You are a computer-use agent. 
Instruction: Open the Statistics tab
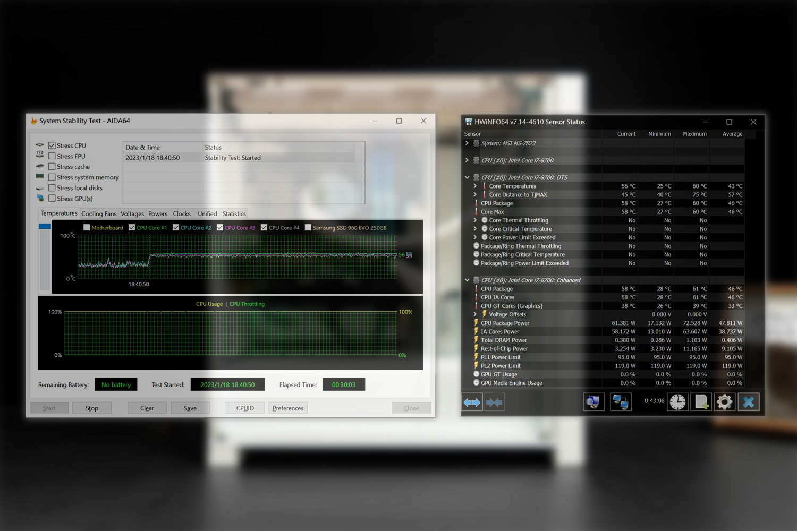pyautogui.click(x=234, y=214)
